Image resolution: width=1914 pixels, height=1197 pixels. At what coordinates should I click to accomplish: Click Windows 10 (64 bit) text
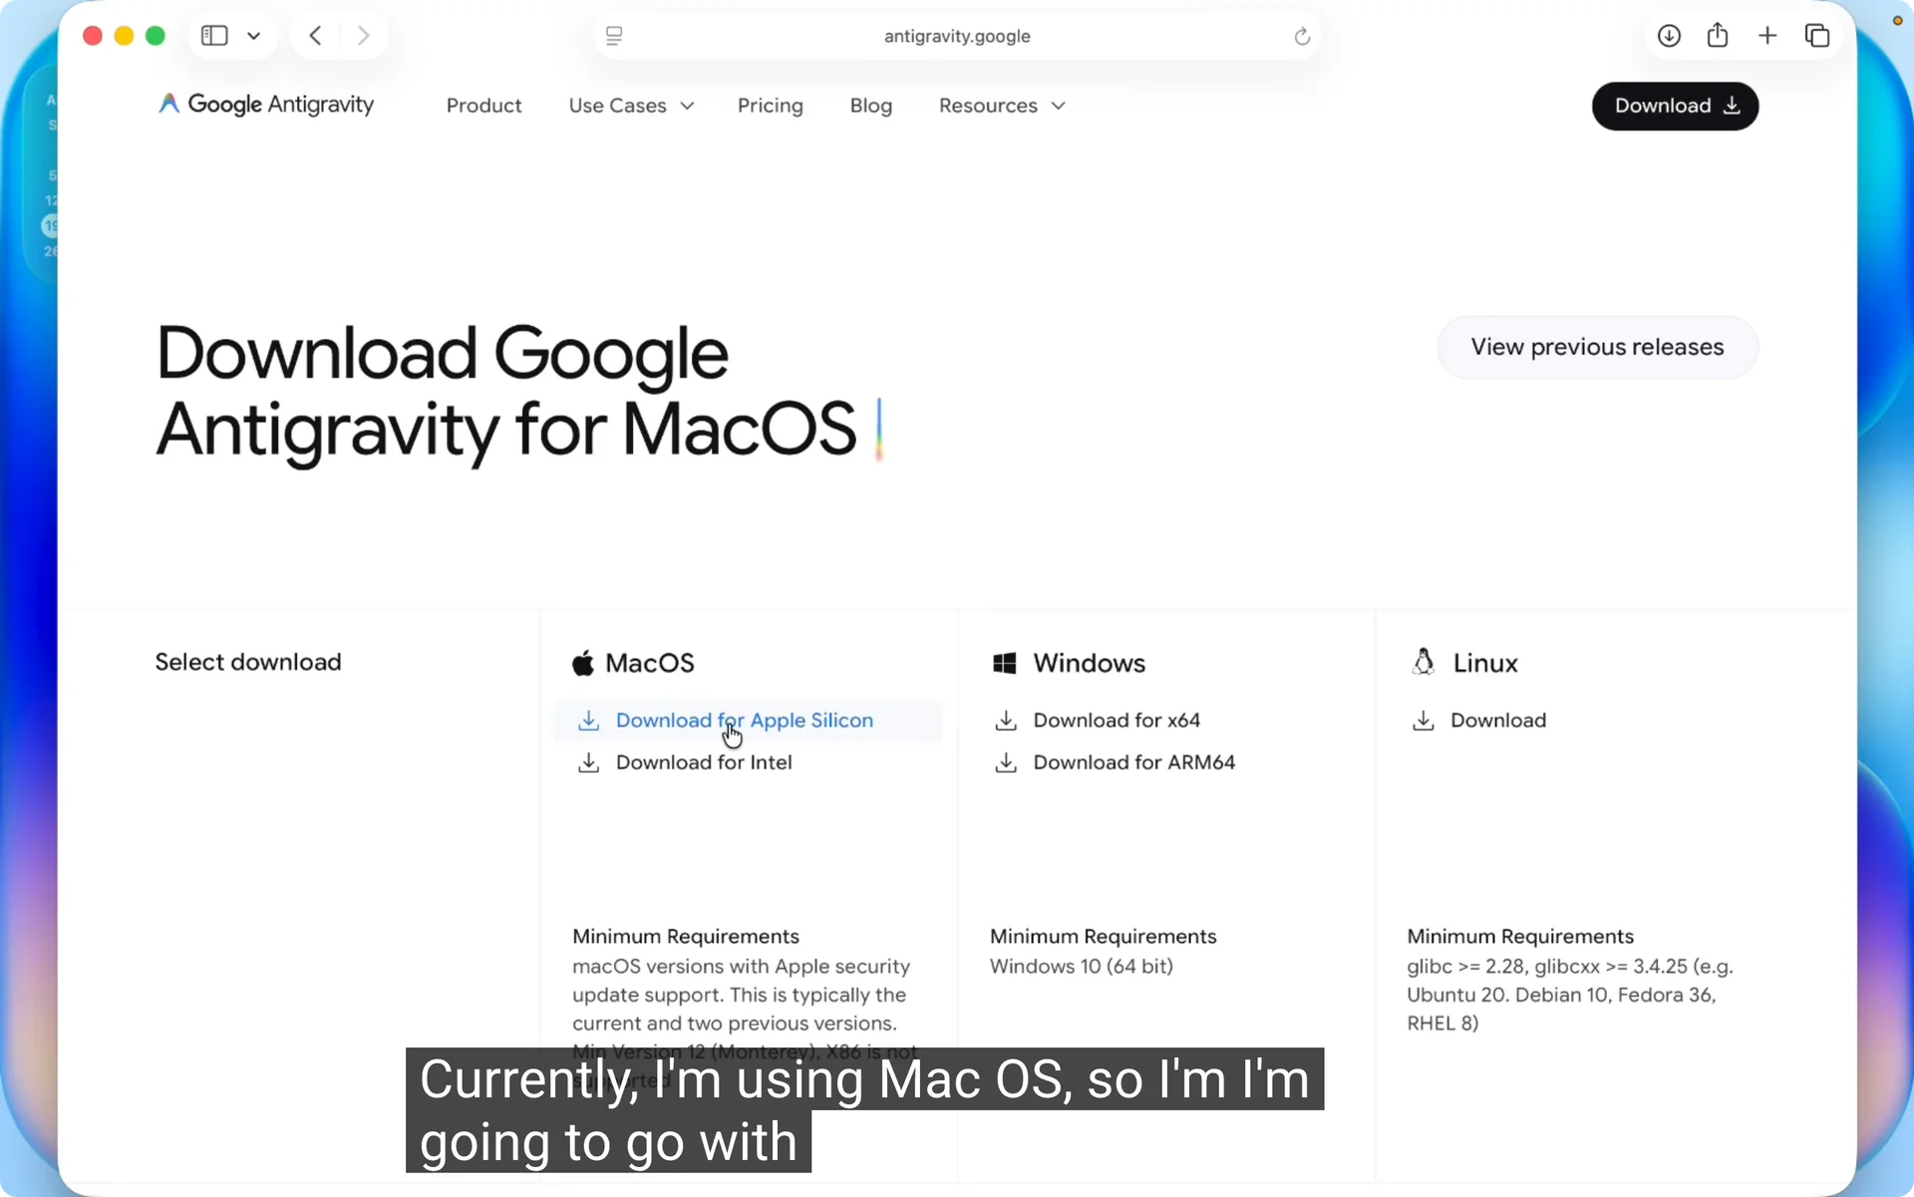click(x=1081, y=966)
